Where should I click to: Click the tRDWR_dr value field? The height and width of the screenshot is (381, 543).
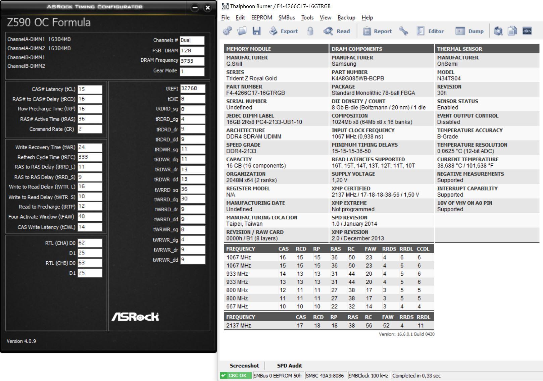[193, 169]
